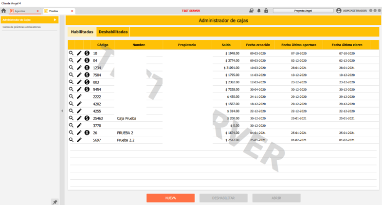Click the dollar icon for code 10
The height and width of the screenshot is (205, 382).
87,53
